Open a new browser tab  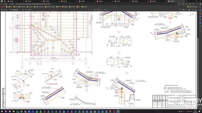pyautogui.click(x=187, y=1)
